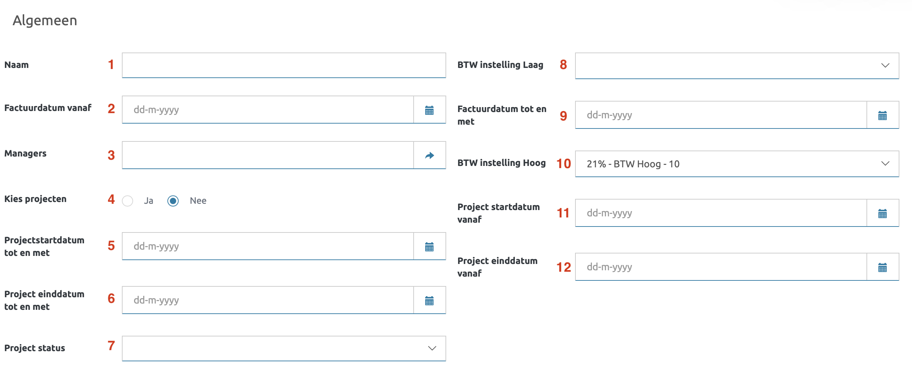Focus the Factuurdatum vanaf date field
Viewport: 912px width, 390px height.
pyautogui.click(x=268, y=110)
